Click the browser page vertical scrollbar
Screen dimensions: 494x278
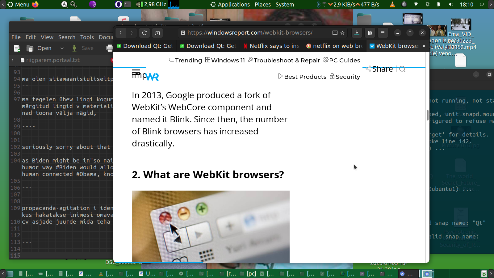[428, 115]
